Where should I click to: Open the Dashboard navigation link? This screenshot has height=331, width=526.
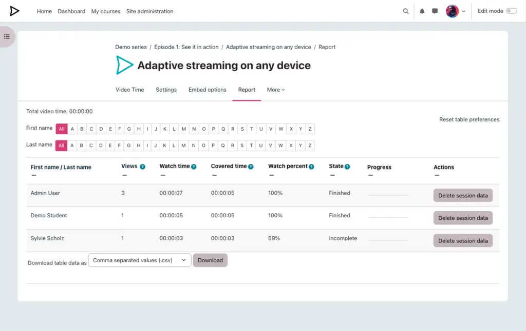(71, 11)
